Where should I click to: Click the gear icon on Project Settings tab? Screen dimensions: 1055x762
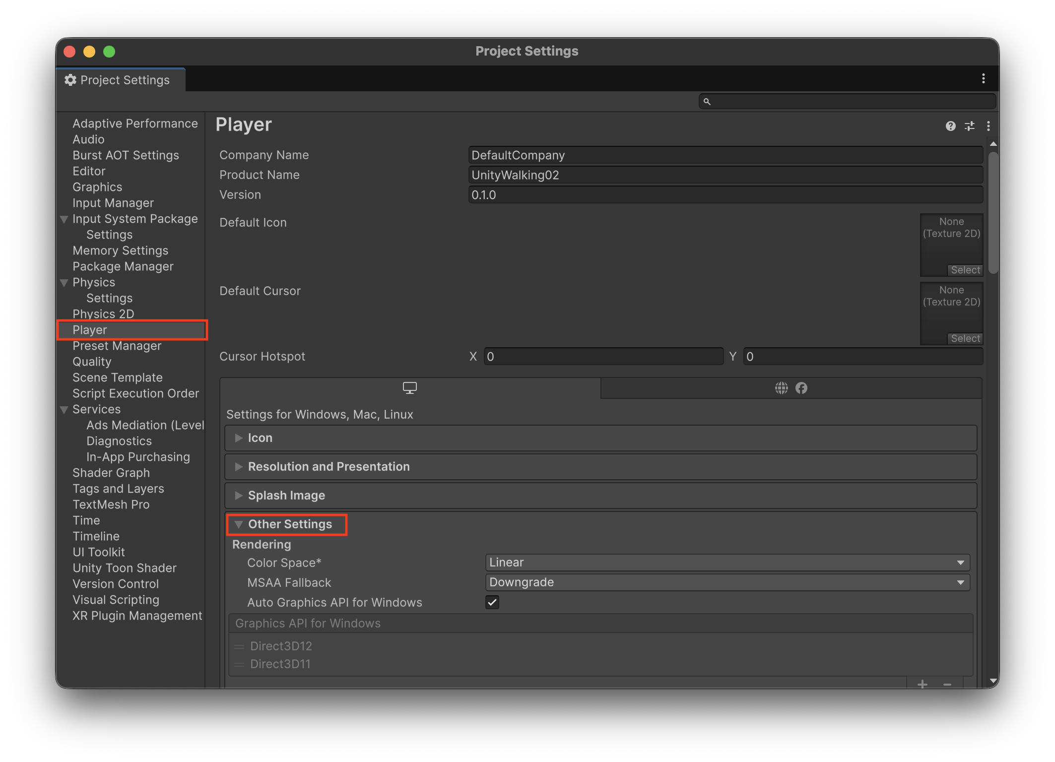point(70,80)
